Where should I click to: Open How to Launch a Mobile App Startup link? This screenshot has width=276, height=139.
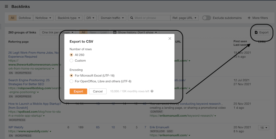coord(35,106)
